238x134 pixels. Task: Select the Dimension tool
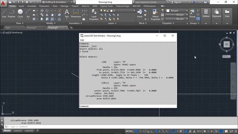point(76,13)
